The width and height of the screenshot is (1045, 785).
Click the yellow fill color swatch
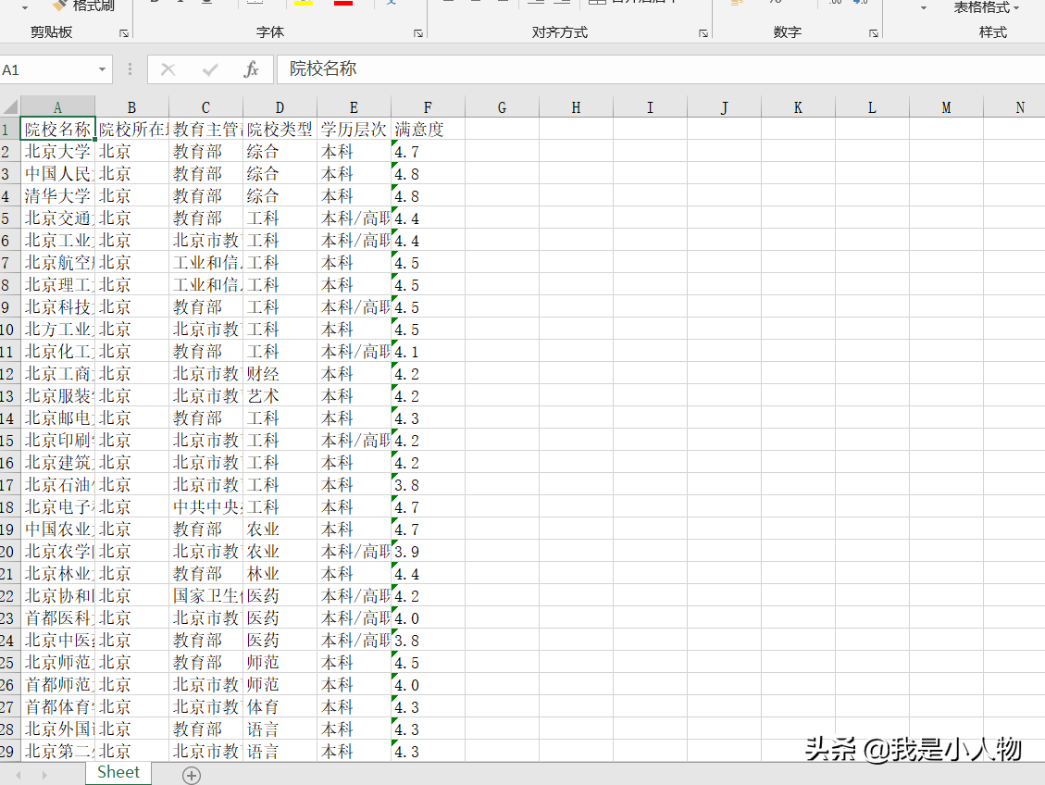coord(304,3)
